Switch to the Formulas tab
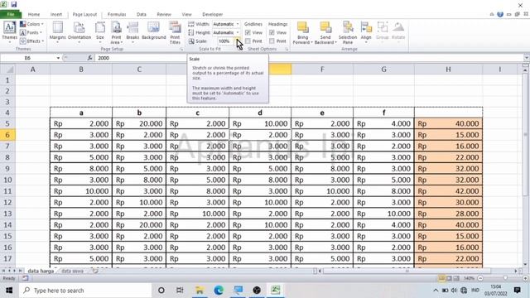The width and height of the screenshot is (530, 298). [117, 15]
